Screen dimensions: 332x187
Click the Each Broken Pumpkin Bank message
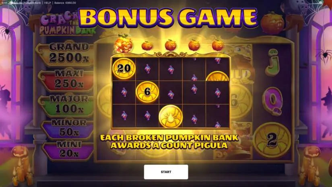pos(169,141)
